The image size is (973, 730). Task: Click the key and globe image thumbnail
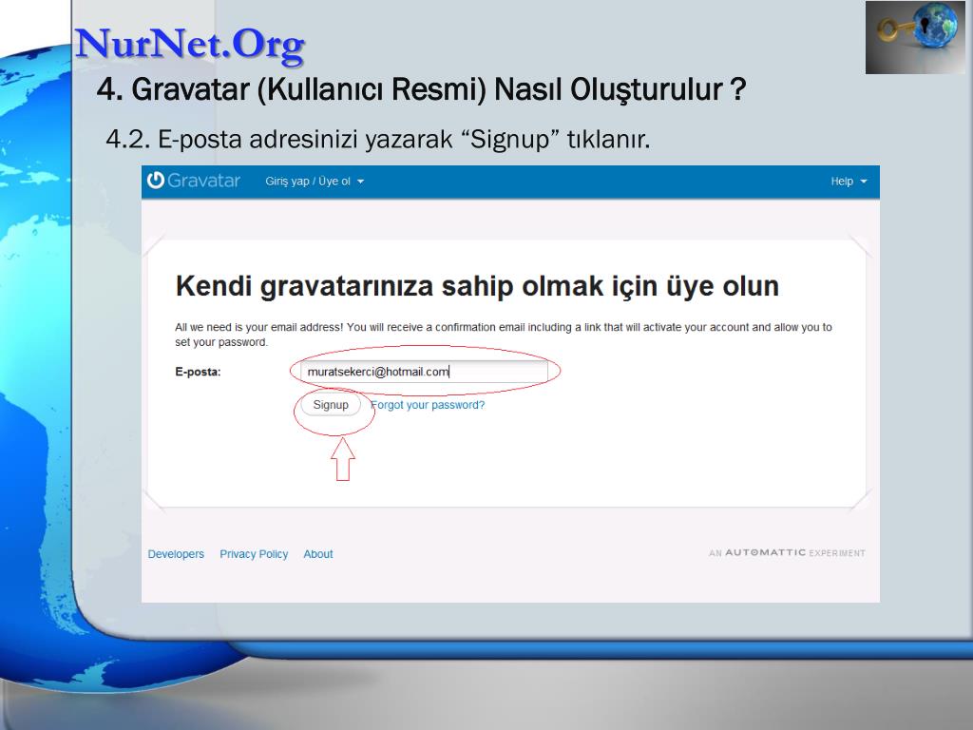(915, 37)
